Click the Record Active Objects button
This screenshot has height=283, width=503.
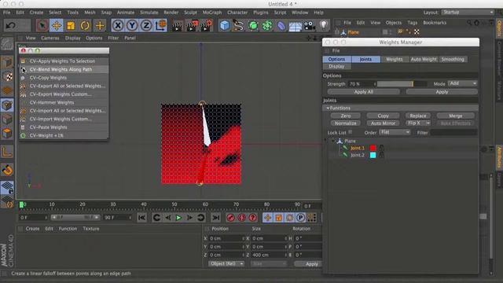(230, 218)
